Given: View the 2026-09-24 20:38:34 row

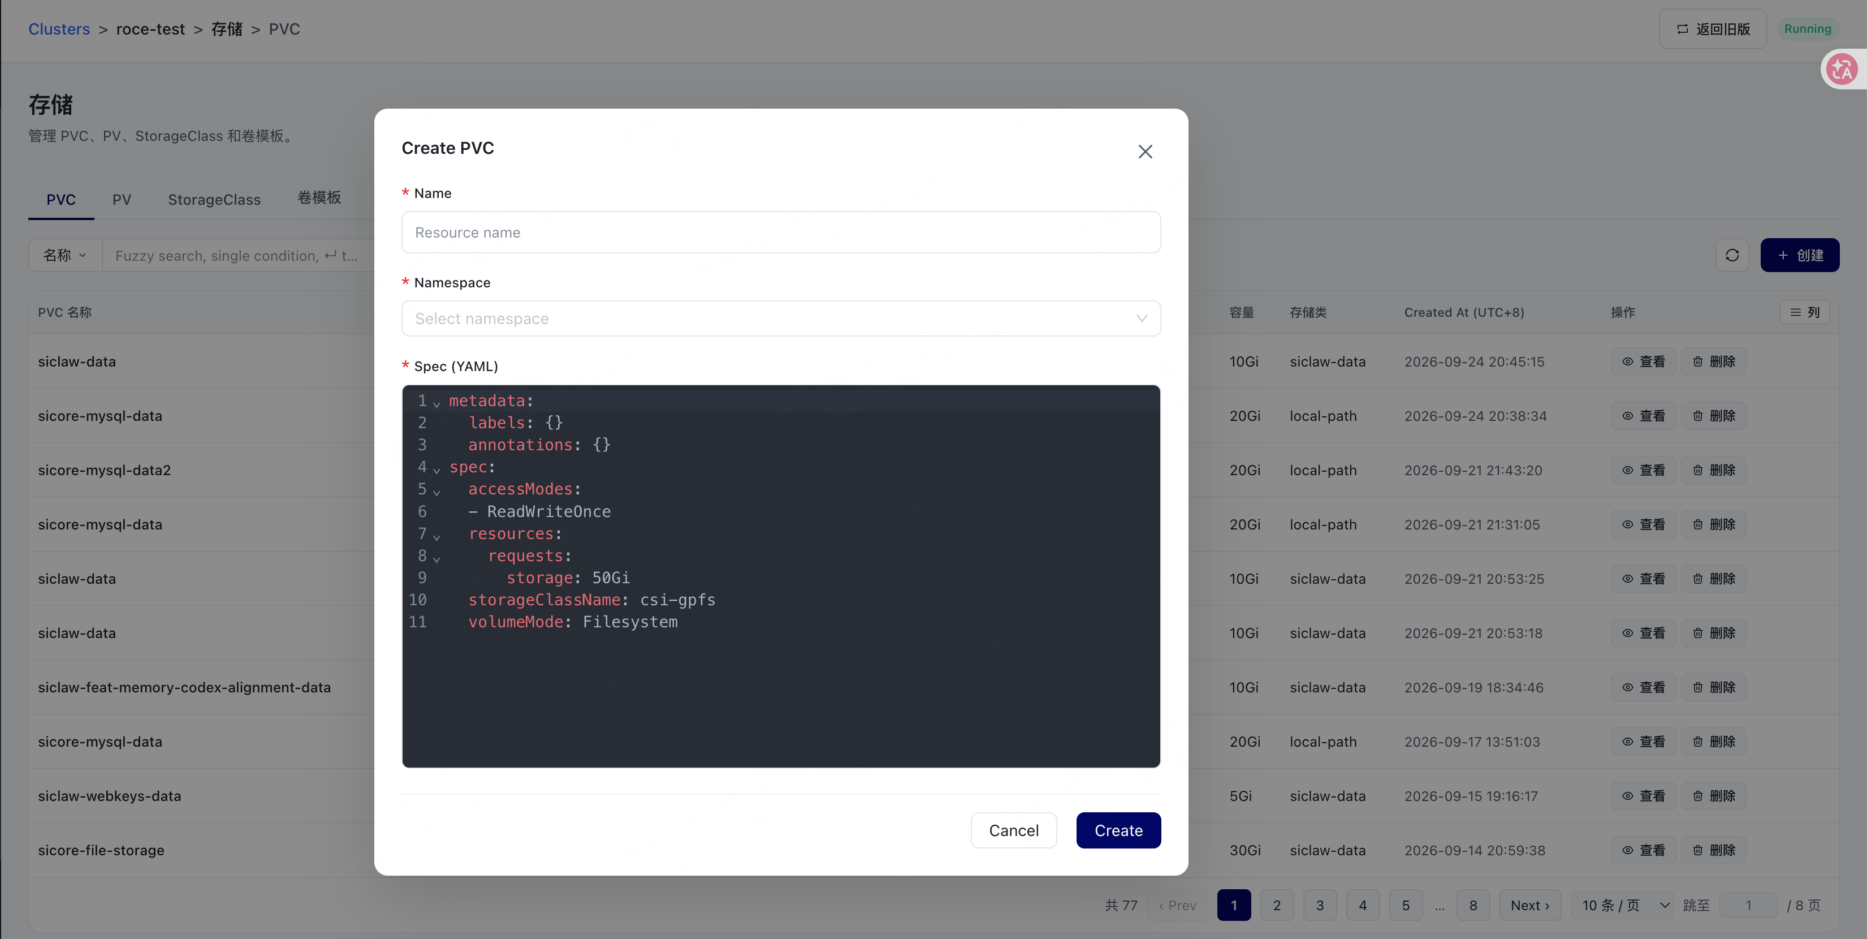Looking at the screenshot, I should click(1643, 416).
